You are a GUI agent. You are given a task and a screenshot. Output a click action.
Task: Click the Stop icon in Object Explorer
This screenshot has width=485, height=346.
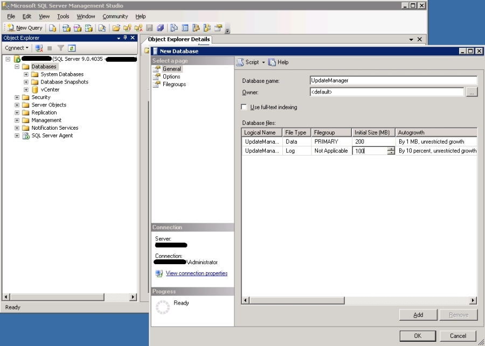point(50,48)
